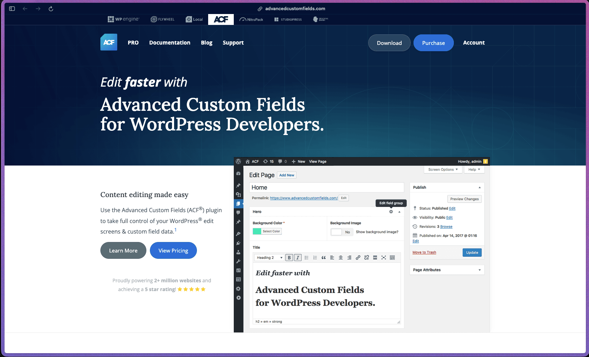
Task: Click the View Pricing button
Action: tap(173, 250)
